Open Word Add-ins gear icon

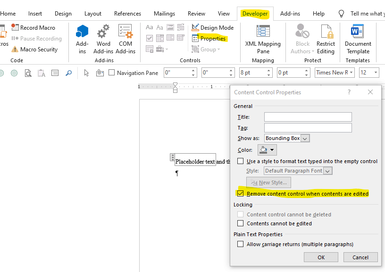pos(103,32)
